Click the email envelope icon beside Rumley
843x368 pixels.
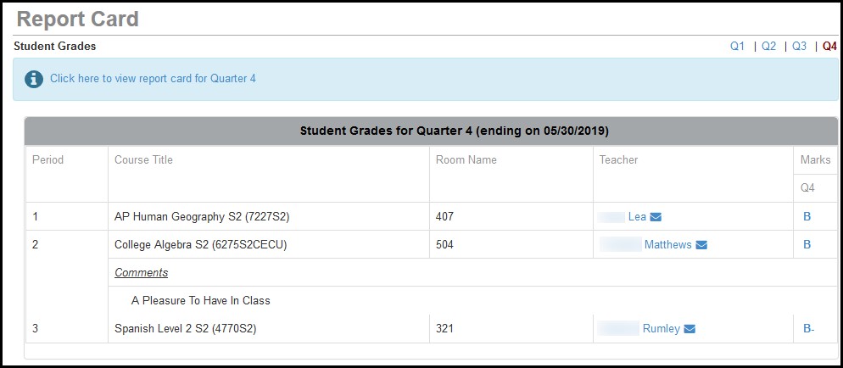click(x=689, y=329)
